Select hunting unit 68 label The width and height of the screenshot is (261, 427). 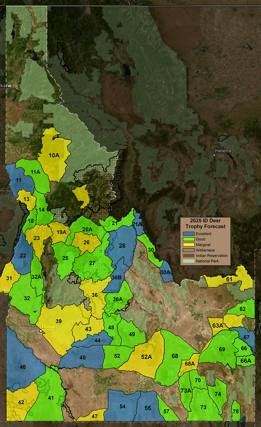[x=175, y=356]
